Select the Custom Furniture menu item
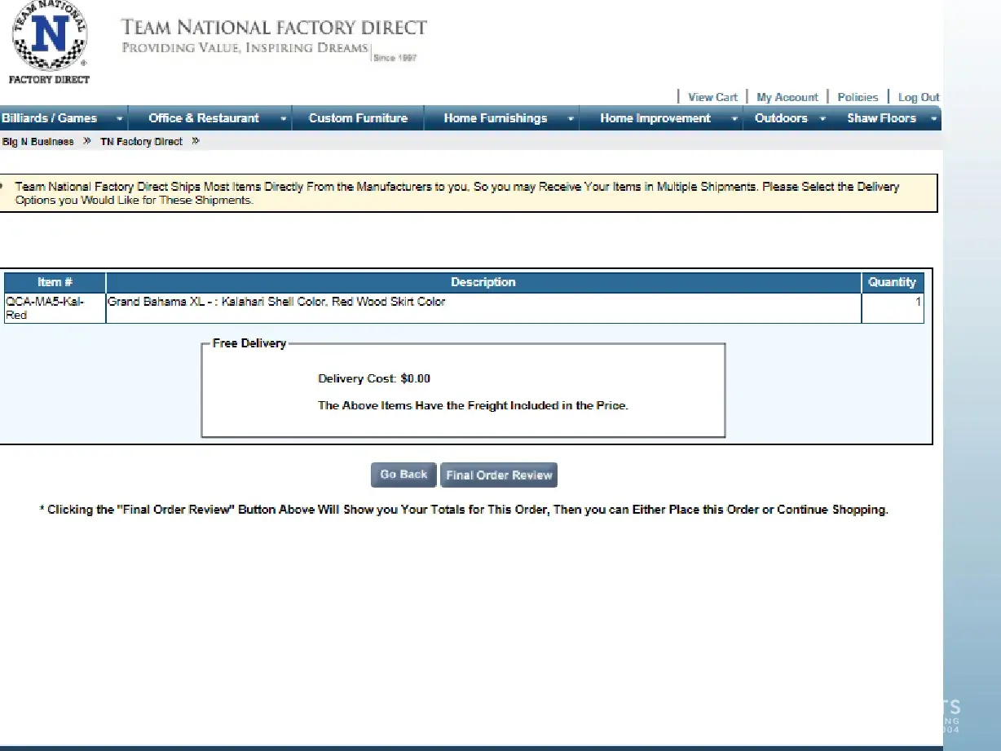Viewport: 1001px width, 751px height. 358,118
